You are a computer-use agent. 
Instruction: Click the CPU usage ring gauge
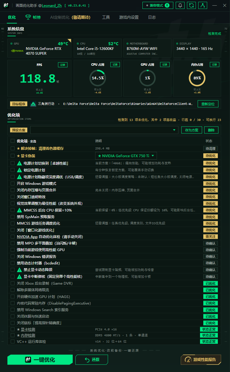pos(98,78)
